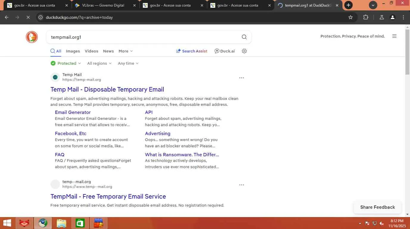
Task: Click the https://www.temp--mail.org URL text
Action: (87, 187)
